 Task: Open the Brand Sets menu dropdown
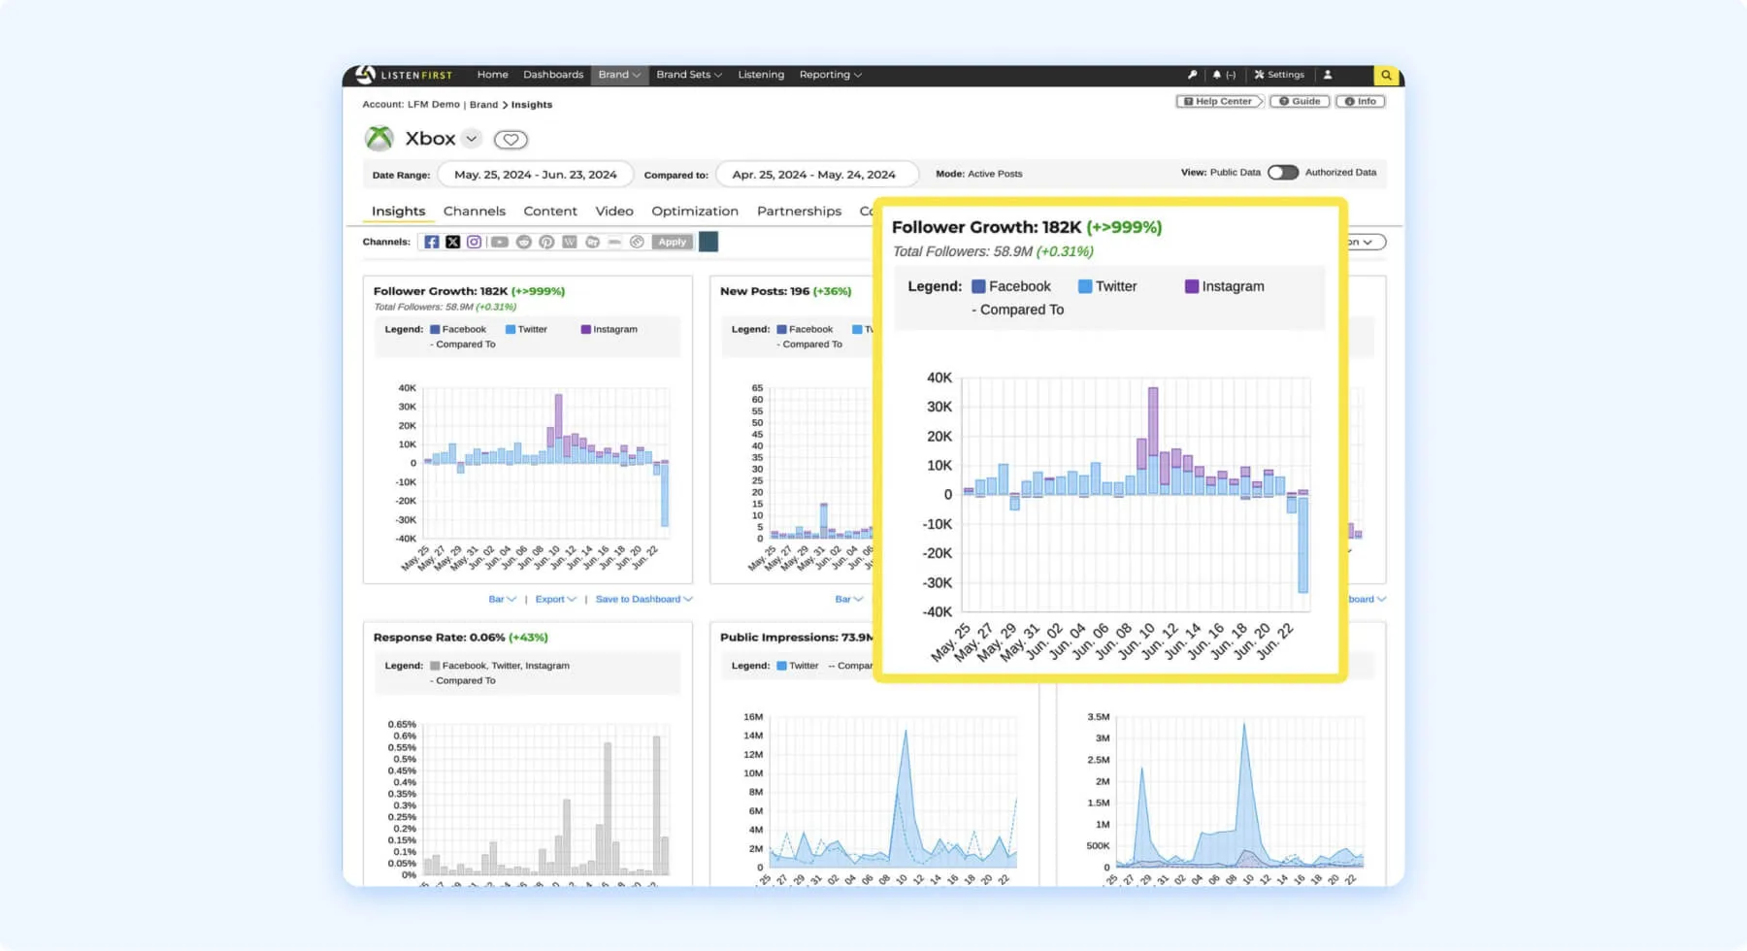pyautogui.click(x=689, y=75)
